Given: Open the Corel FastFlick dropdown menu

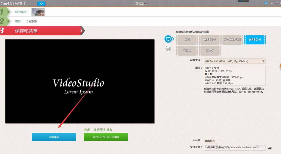Looking at the screenshot, I should click(x=41, y=4).
